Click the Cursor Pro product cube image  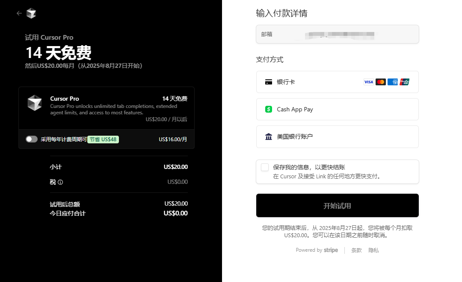click(35, 103)
